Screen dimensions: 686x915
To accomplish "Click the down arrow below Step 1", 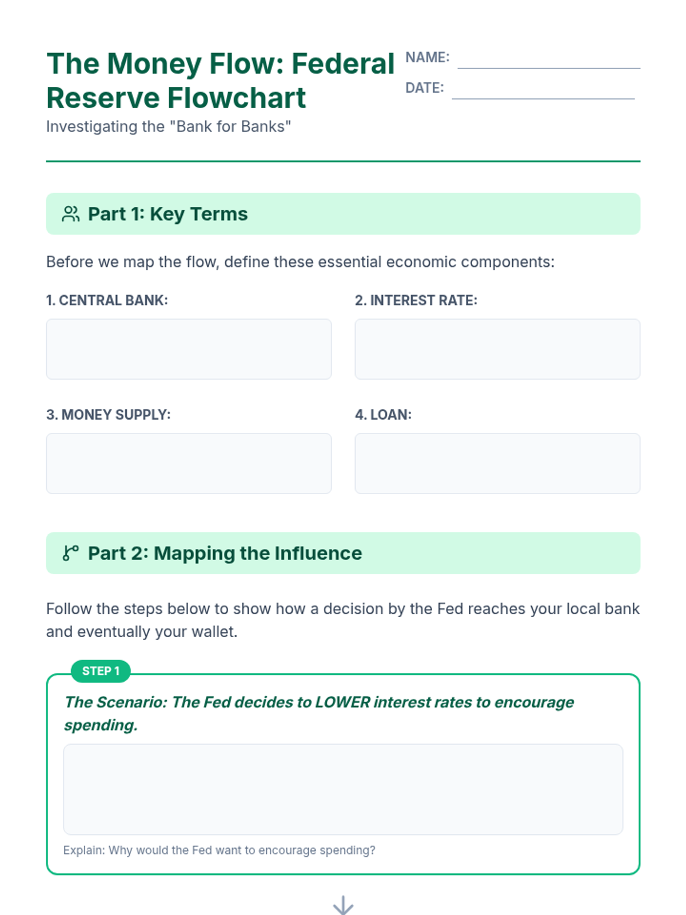I will (x=343, y=905).
